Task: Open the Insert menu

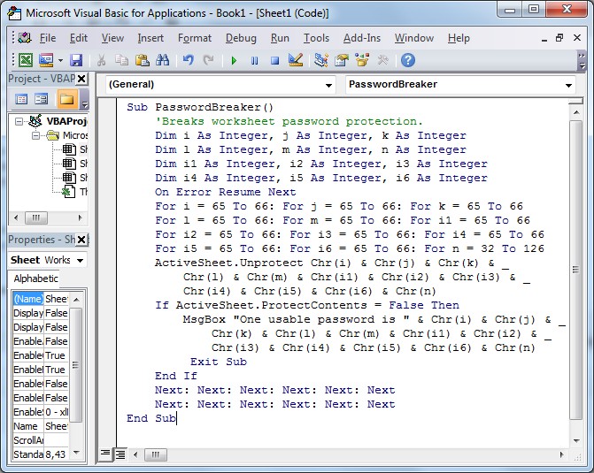Action: click(x=150, y=38)
